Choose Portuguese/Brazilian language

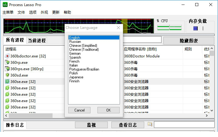94,69
